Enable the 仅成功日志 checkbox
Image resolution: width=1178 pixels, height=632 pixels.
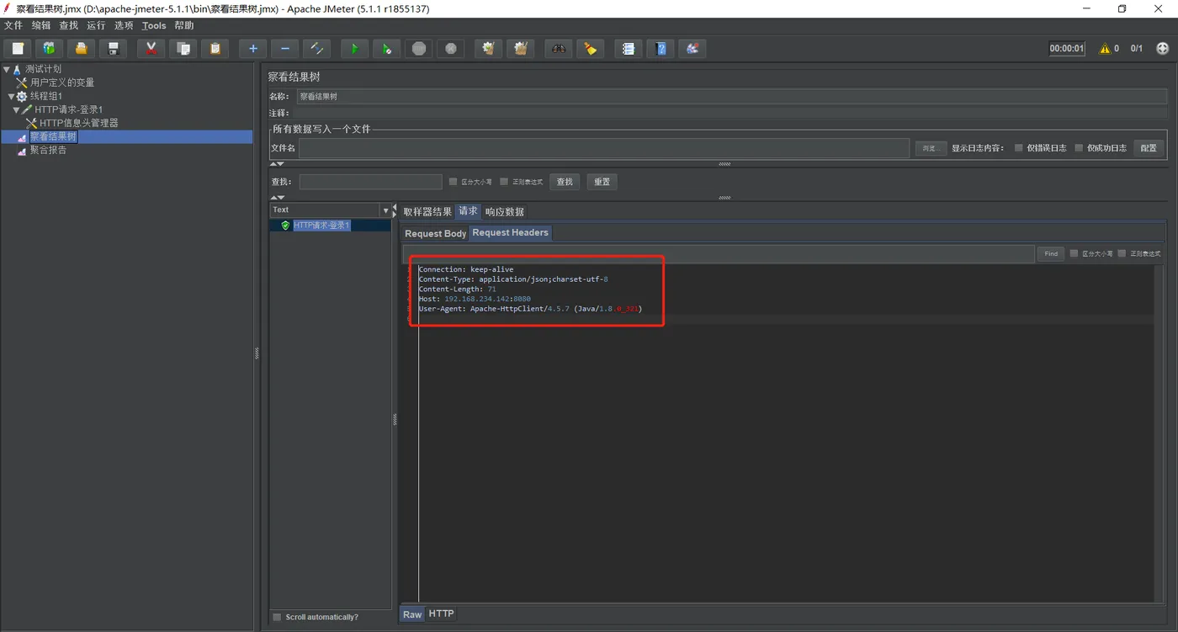(x=1079, y=148)
